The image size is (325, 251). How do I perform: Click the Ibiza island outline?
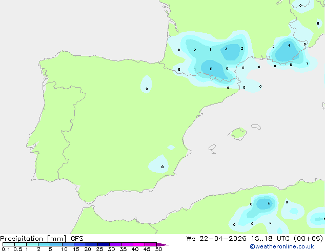[212, 148]
